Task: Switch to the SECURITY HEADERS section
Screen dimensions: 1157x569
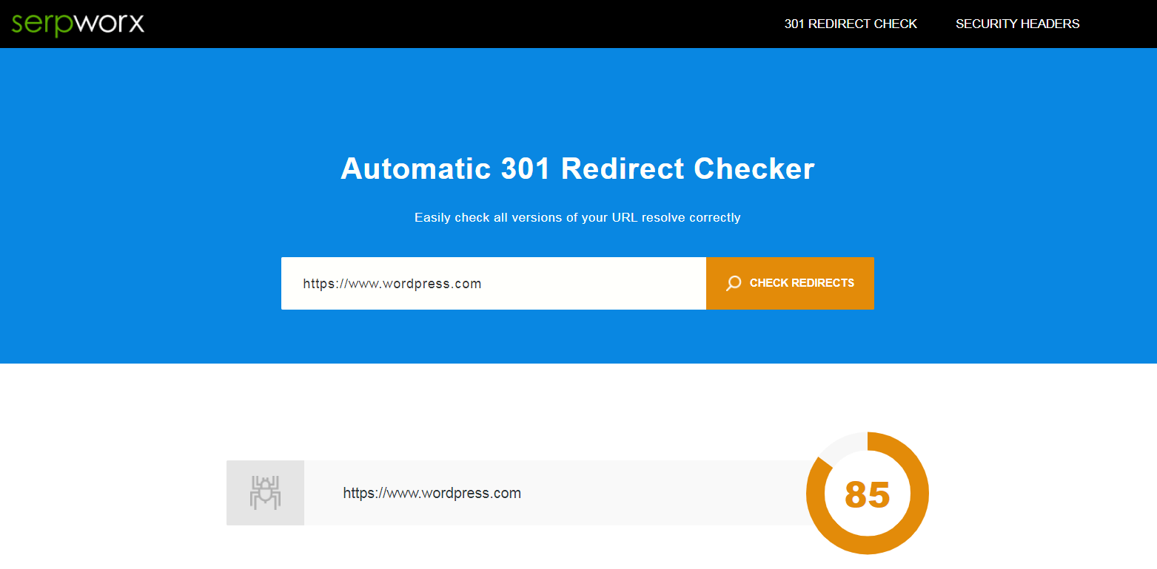Action: click(1017, 23)
